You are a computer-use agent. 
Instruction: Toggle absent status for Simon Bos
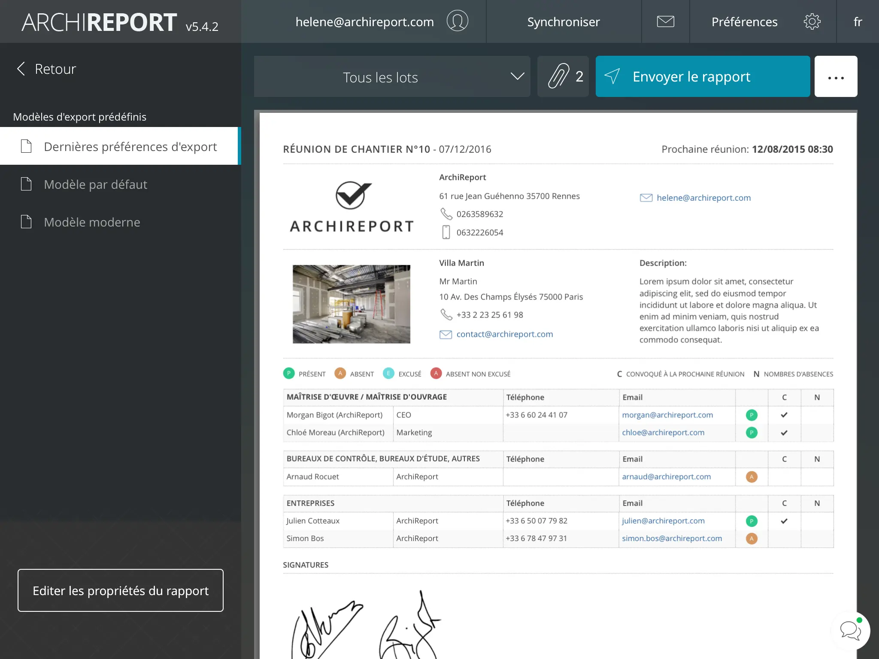(752, 538)
